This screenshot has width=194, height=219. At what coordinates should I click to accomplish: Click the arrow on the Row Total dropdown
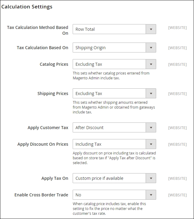(151, 29)
